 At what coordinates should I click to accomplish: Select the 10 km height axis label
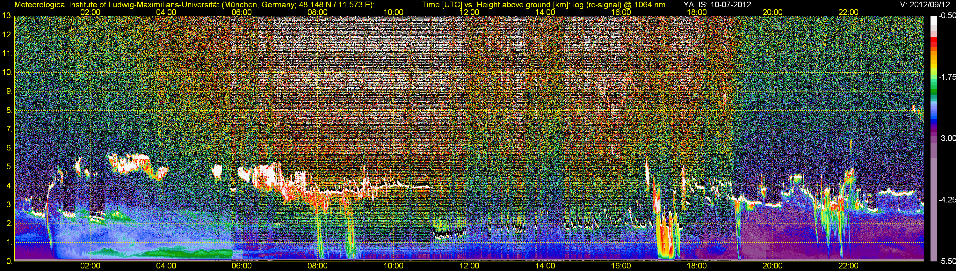[x=7, y=72]
